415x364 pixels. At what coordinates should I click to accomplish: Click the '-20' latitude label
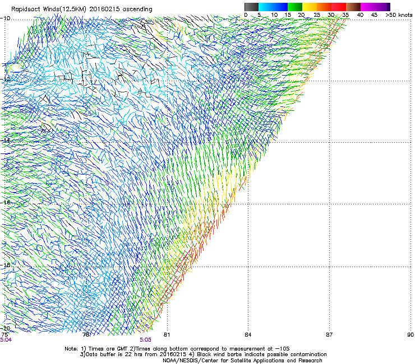pyautogui.click(x=5, y=329)
